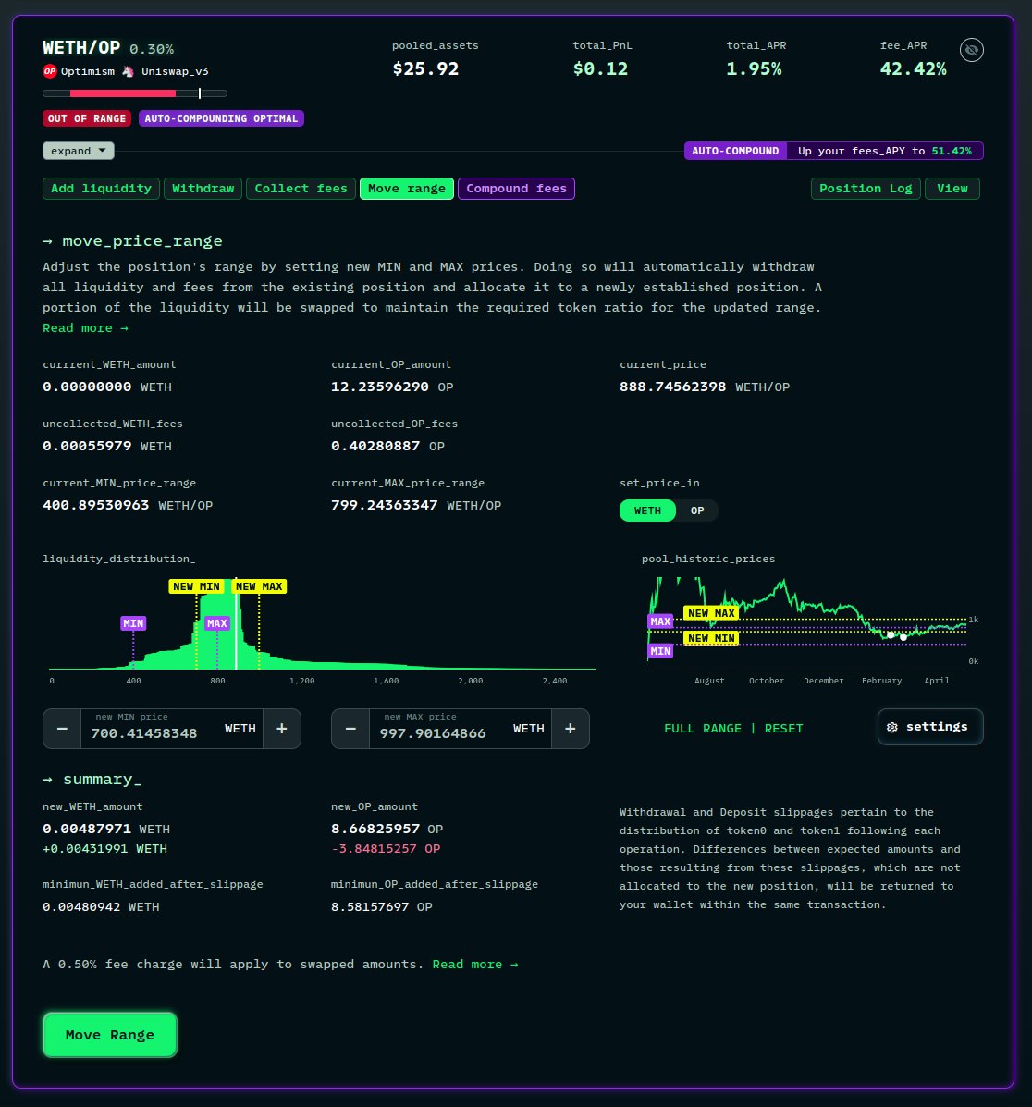
Task: Click FULL RANGE link
Action: click(x=703, y=729)
